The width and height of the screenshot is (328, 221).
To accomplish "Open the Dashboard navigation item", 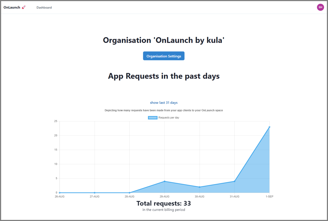I will (44, 8).
